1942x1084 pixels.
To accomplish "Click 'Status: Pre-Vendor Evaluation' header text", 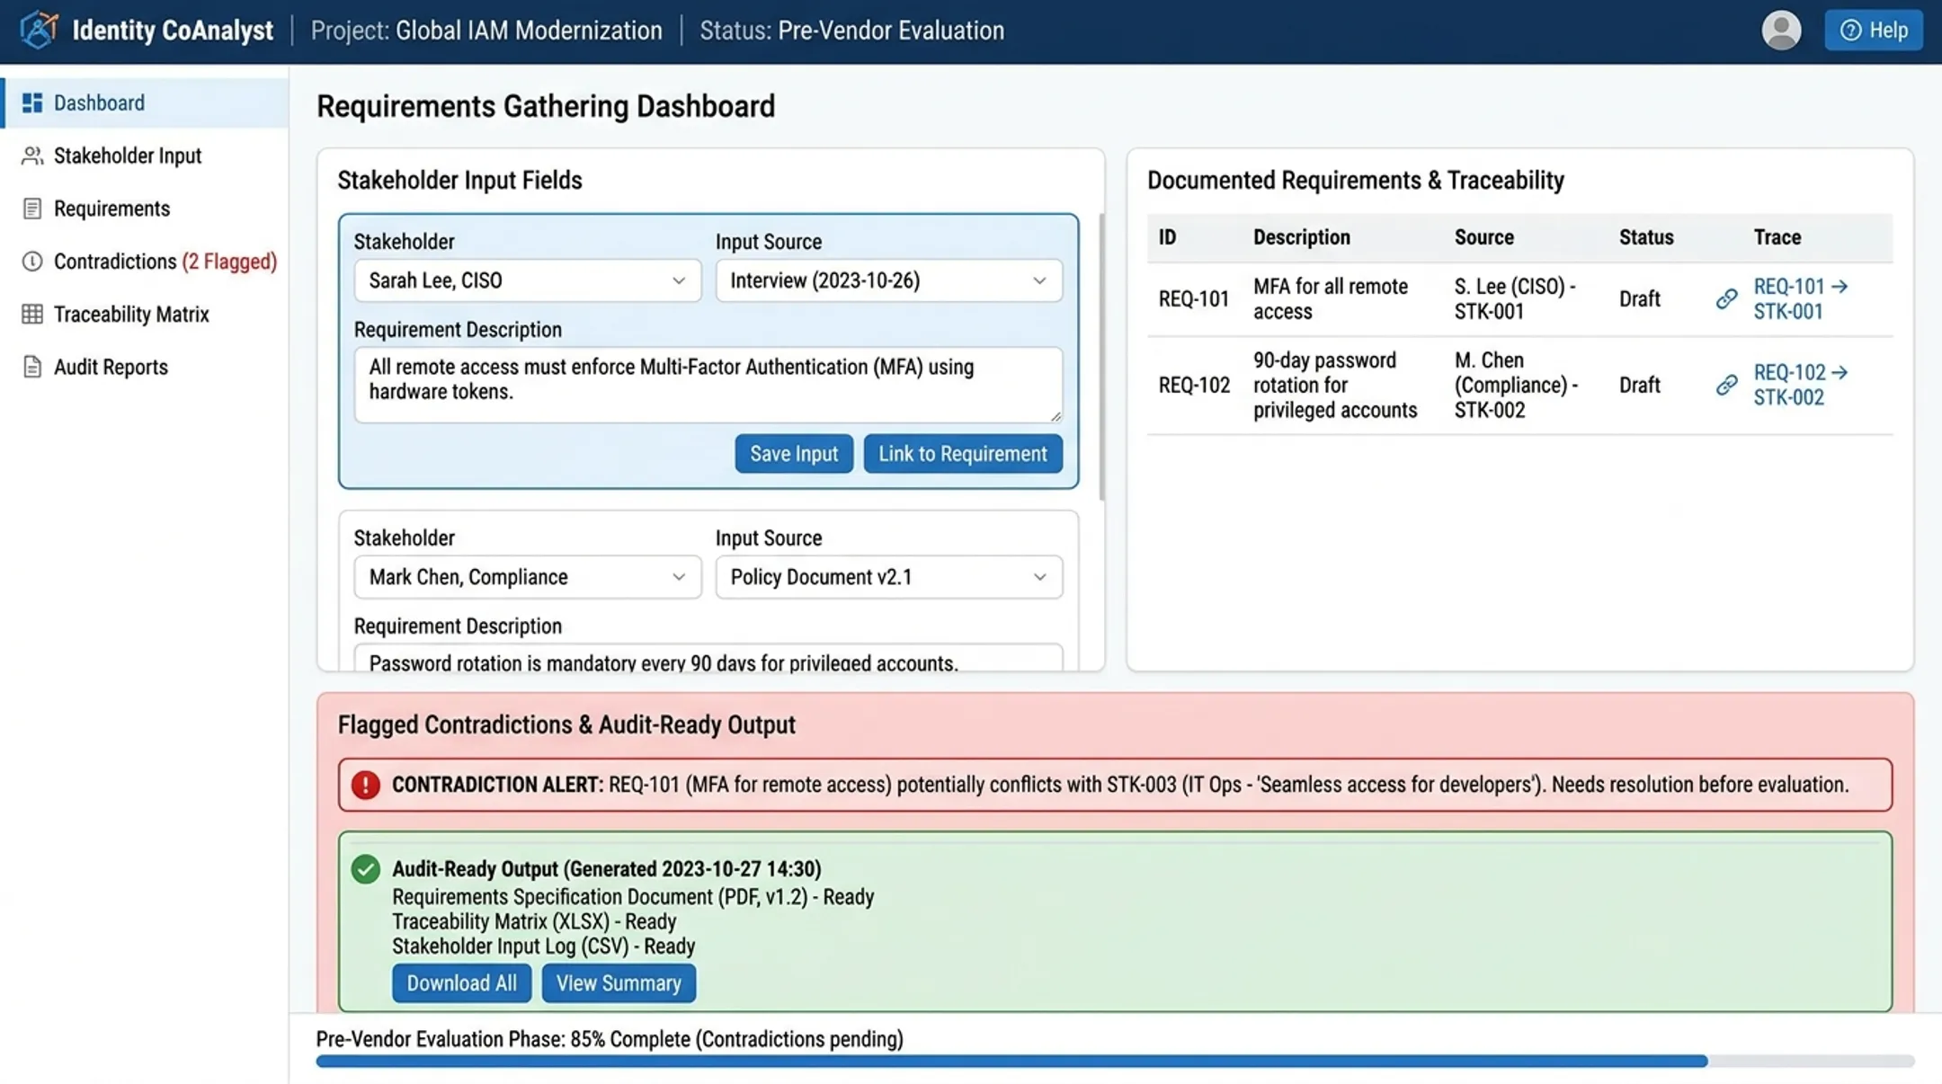I will point(851,31).
